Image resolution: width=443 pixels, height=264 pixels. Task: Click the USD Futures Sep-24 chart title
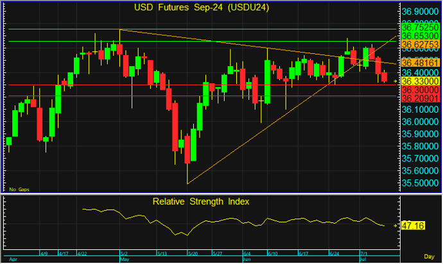[200, 8]
